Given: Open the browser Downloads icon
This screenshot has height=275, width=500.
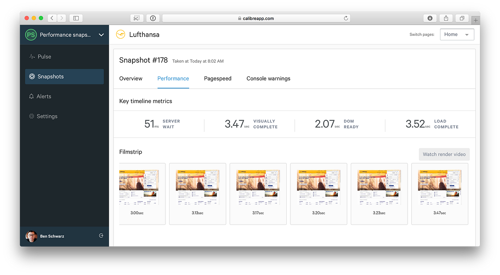Looking at the screenshot, I should [x=429, y=18].
